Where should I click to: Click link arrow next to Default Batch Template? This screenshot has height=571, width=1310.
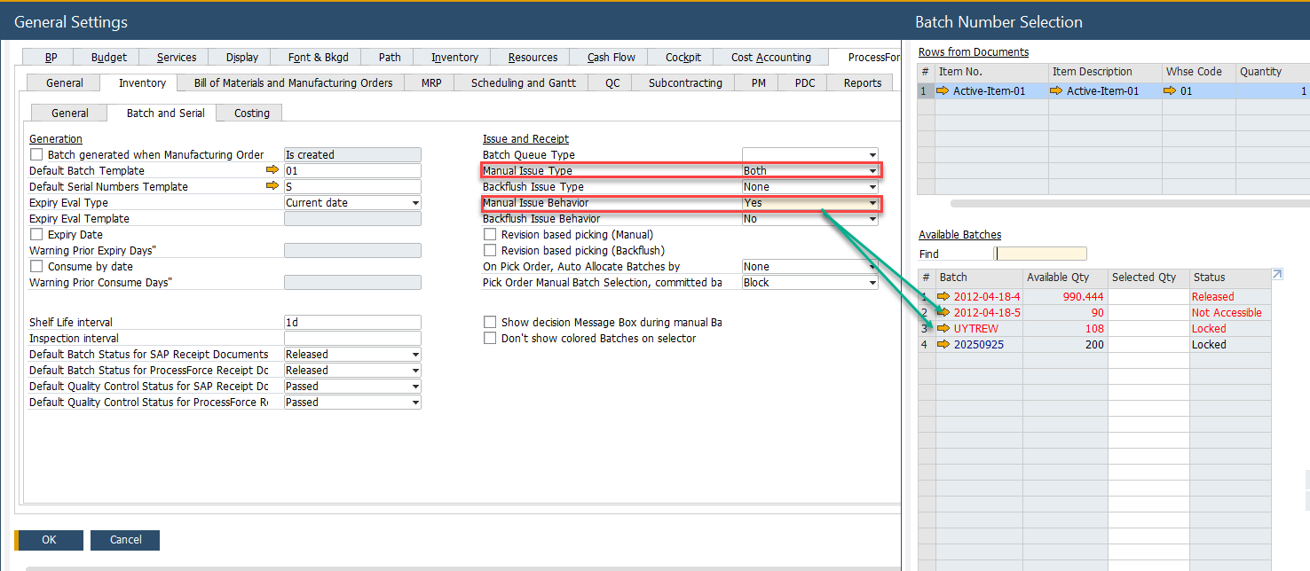tap(272, 170)
